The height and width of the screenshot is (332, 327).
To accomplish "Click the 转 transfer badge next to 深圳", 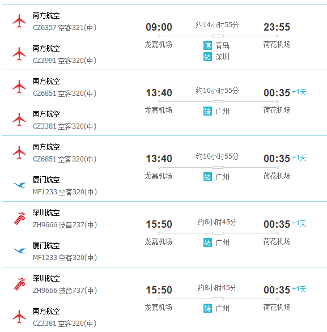I will pyautogui.click(x=207, y=57).
